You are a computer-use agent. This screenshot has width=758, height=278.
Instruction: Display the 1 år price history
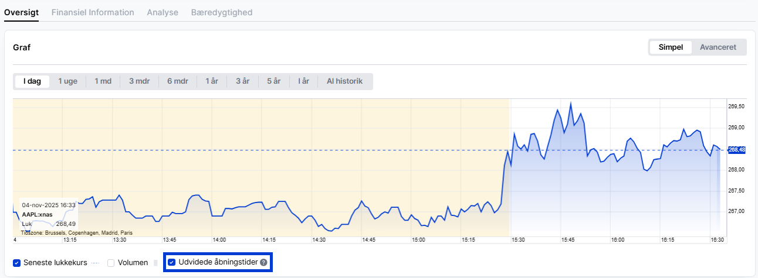[212, 81]
